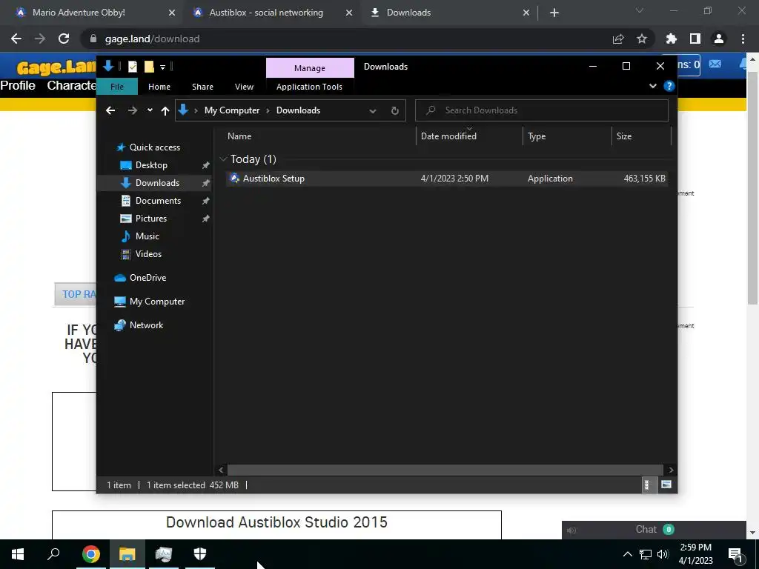Click the Search Downloads field
Image resolution: width=759 pixels, height=569 pixels.
[542, 110]
